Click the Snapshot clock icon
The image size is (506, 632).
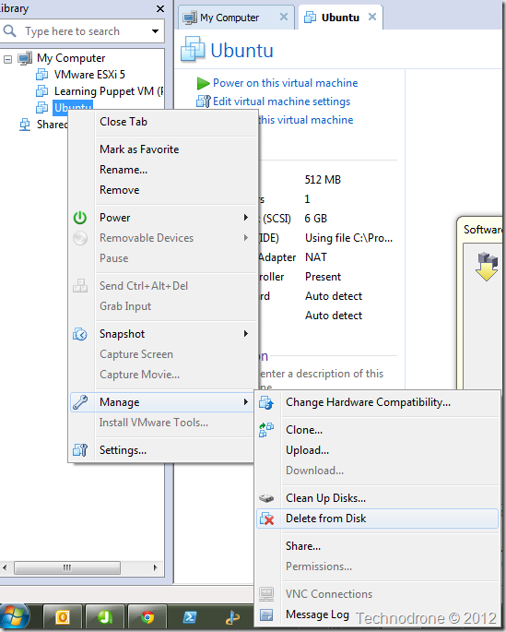[79, 334]
